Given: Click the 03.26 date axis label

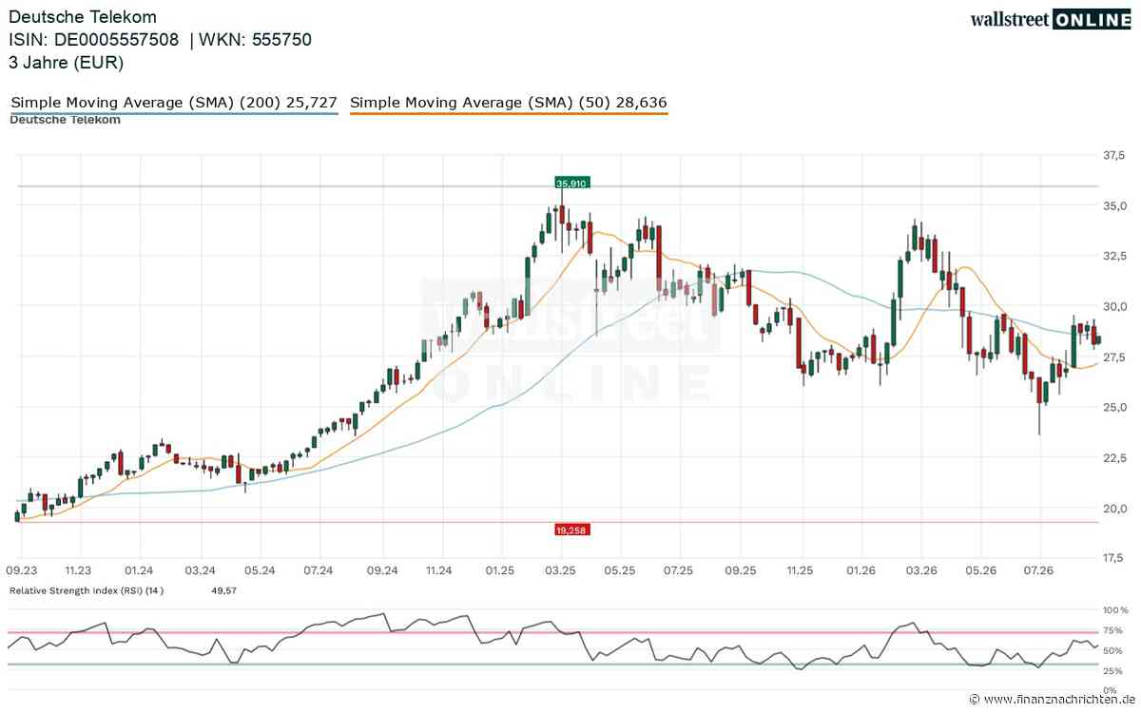Looking at the screenshot, I should pos(920,570).
